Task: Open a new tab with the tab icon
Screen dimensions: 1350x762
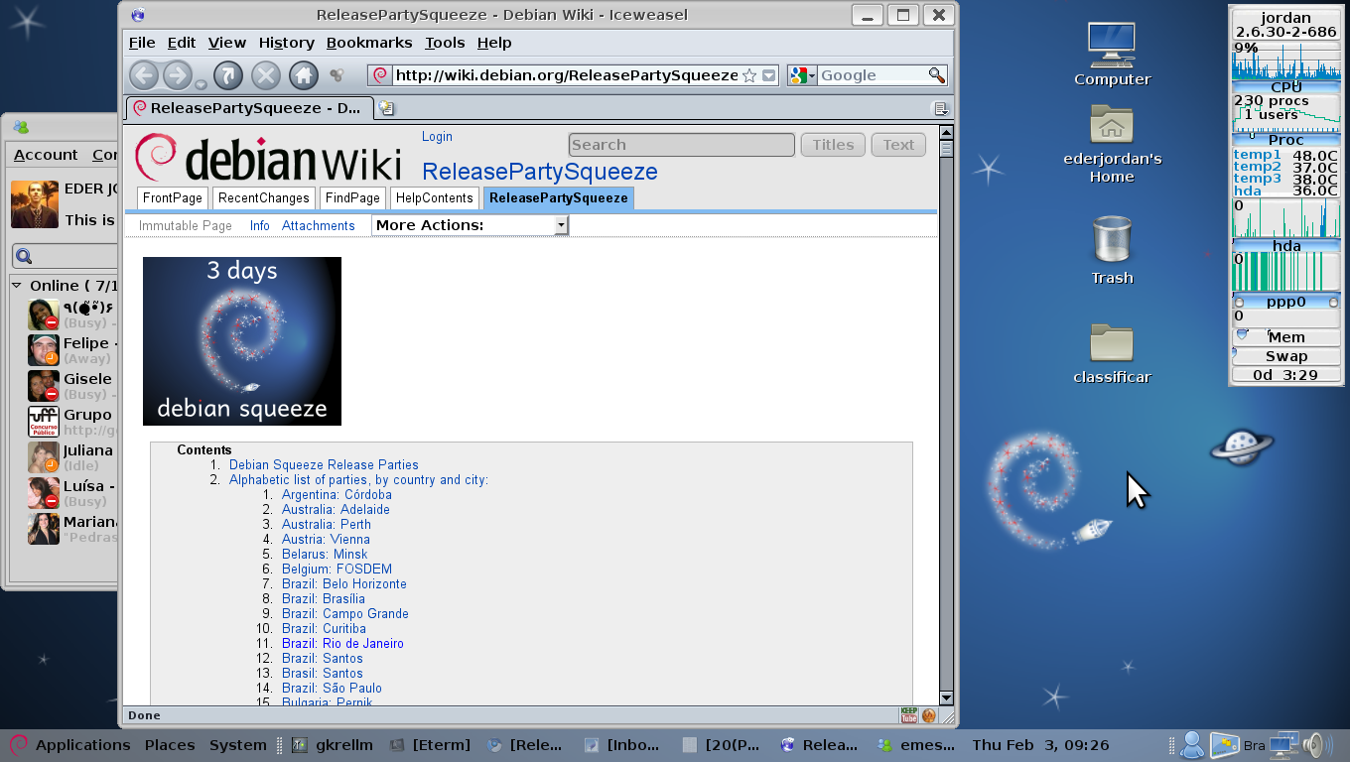Action: click(387, 108)
